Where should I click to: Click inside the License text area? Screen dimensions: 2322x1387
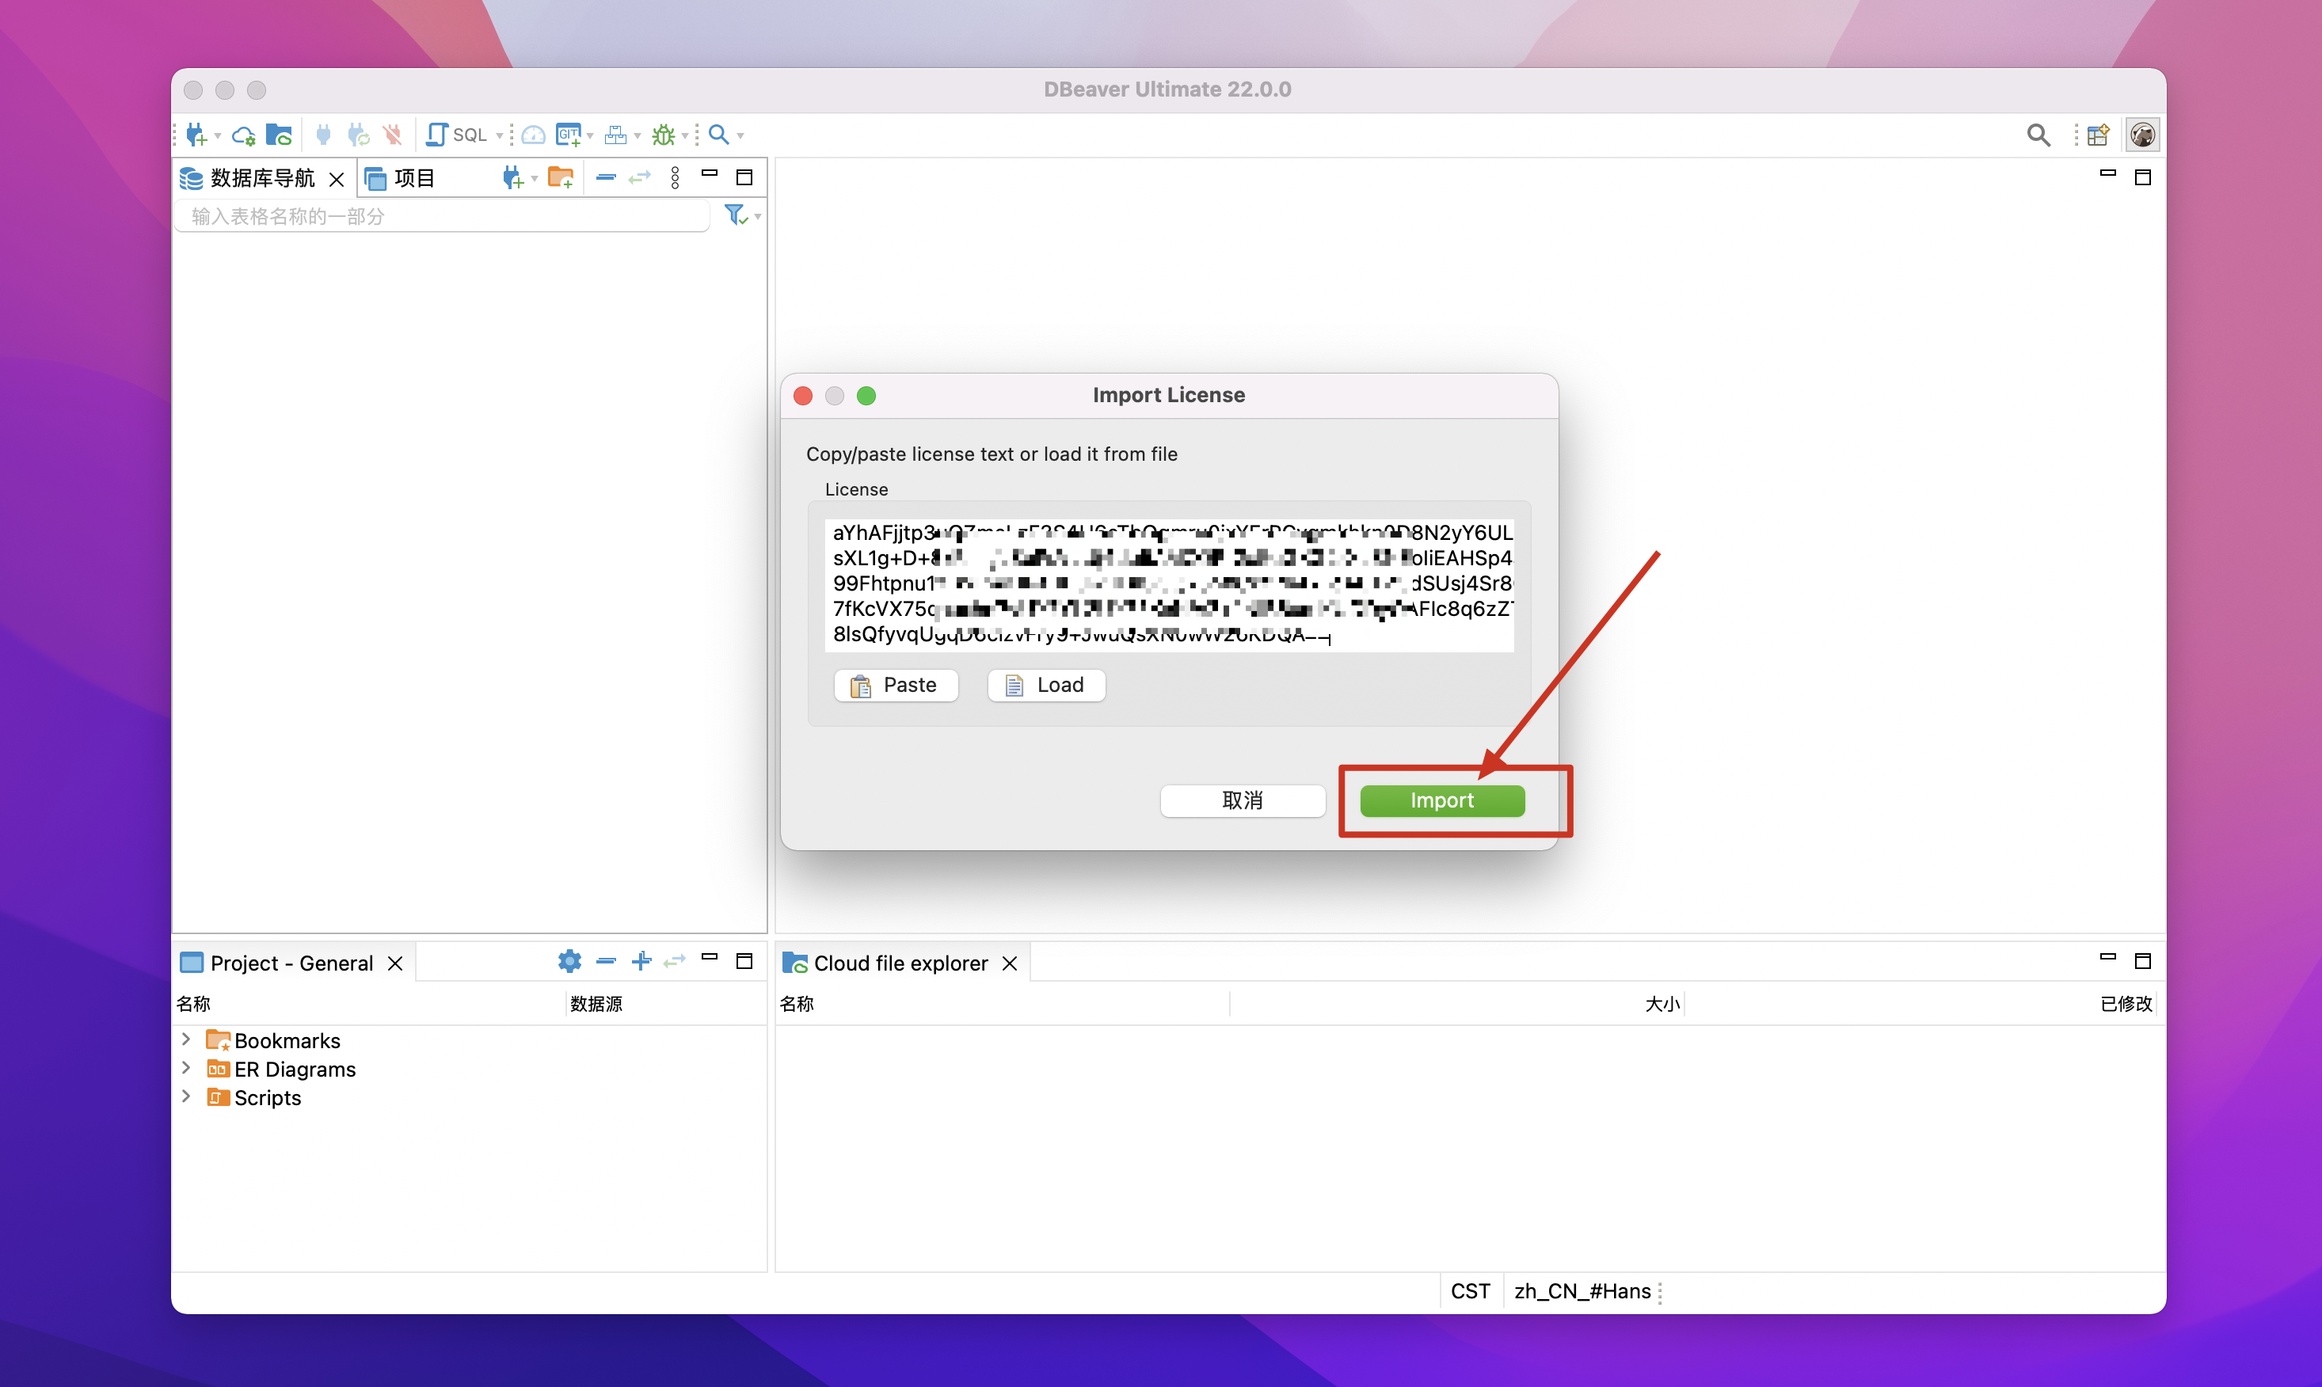(x=1170, y=585)
